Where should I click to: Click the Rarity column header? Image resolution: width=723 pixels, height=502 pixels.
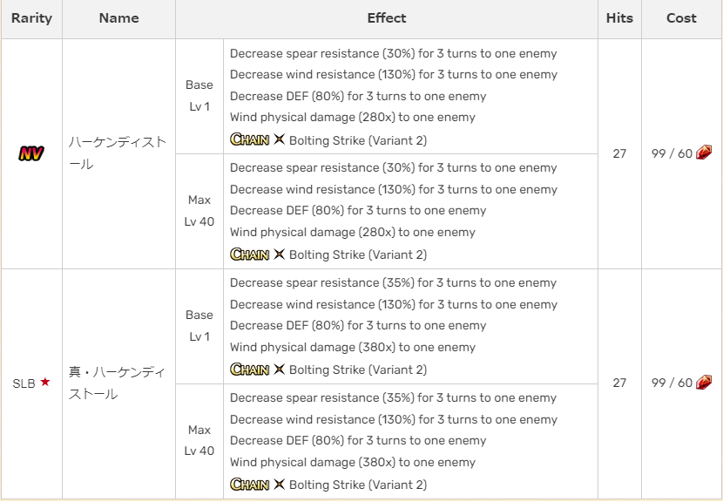[x=31, y=18]
